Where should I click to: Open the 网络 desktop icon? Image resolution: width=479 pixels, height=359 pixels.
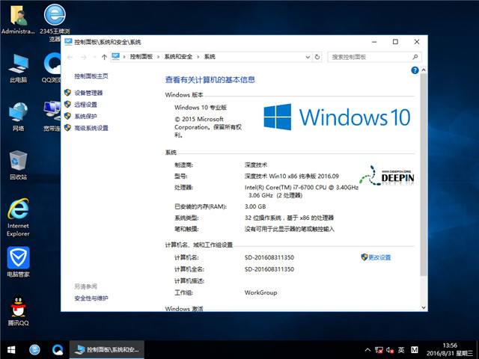click(18, 113)
